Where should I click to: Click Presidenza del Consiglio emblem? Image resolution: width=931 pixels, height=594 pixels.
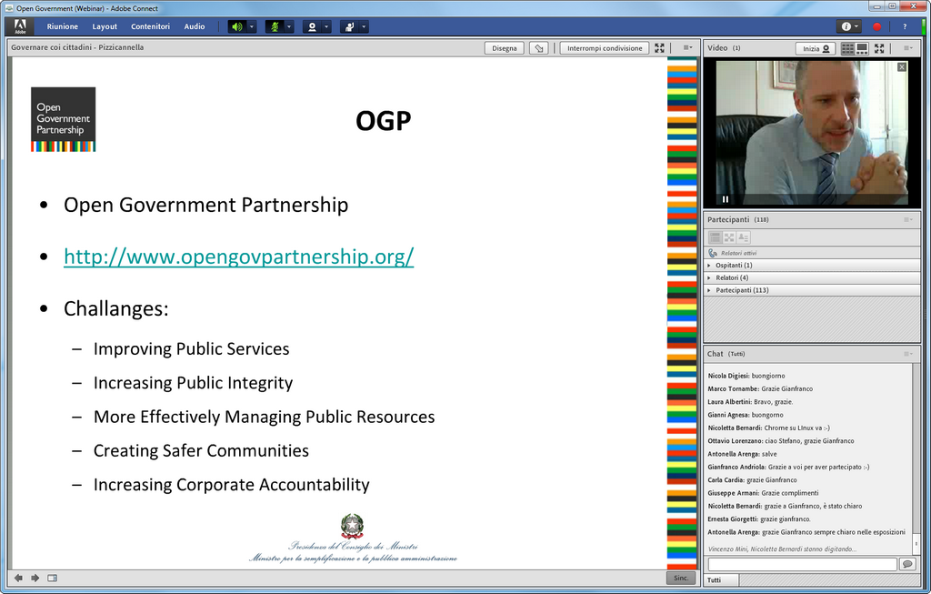352,527
